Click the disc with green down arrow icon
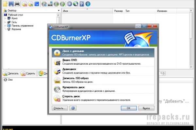The image size is (196, 130). (x=56, y=4)
